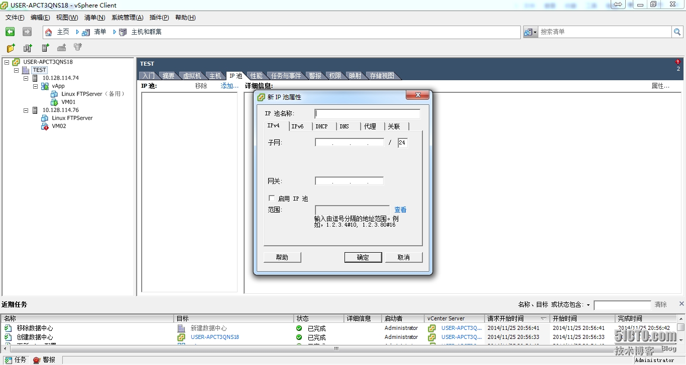The height and width of the screenshot is (365, 686).
Task: Open the 任务与事件 tab of TEST
Action: click(286, 76)
